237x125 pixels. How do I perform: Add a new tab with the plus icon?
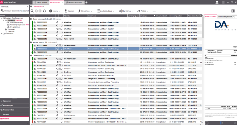(x=87, y=2)
